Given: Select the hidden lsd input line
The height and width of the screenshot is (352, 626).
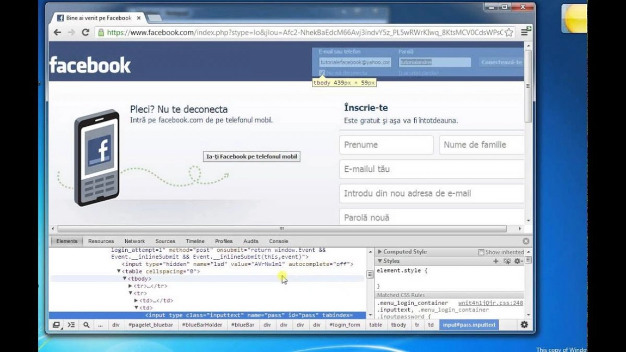Looking at the screenshot, I should tap(237, 264).
